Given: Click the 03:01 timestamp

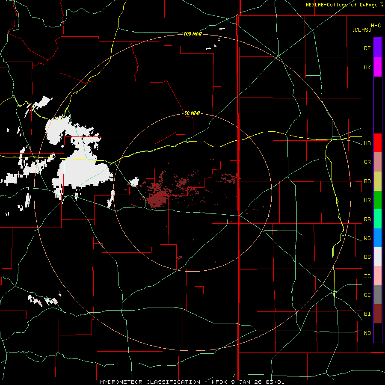Looking at the screenshot, I should (276, 382).
